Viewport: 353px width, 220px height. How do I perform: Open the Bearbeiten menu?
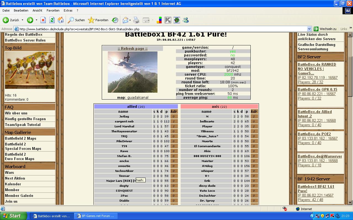click(x=21, y=10)
